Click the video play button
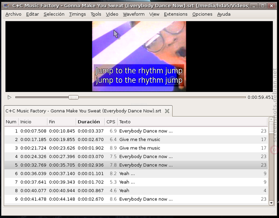Image resolution: width=279 pixels, height=218 pixels. coord(9,97)
